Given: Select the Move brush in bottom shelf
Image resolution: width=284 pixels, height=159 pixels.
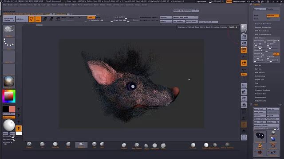Looking at the screenshot, I should tap(68, 144).
